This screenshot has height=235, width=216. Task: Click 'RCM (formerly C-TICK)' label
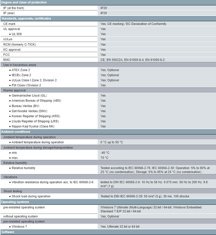[x=20, y=45]
